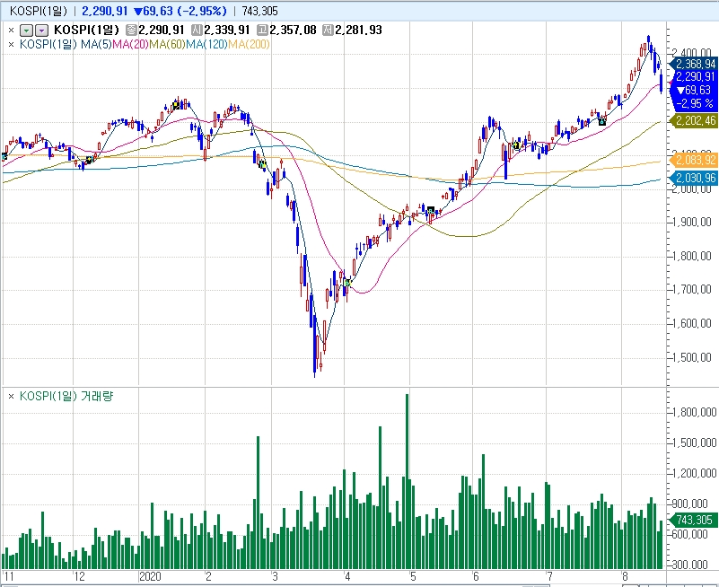Viewport: 719px width, 587px height.
Task: Close the 거래량 volume indicator
Action: [x=11, y=396]
